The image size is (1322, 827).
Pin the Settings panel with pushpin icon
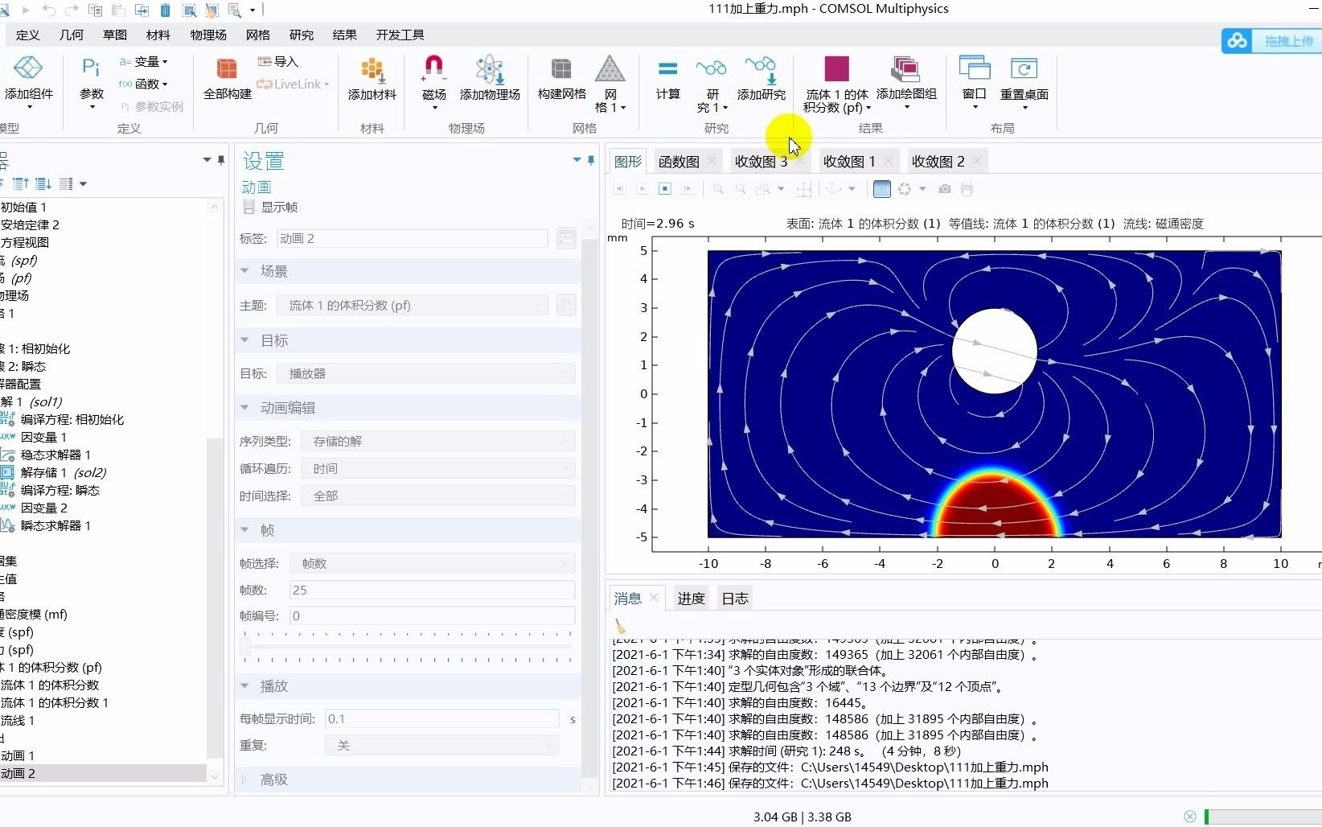(x=591, y=160)
